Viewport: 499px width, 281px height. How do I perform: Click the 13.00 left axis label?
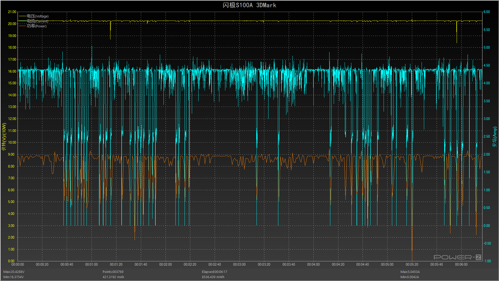[x=12, y=107]
